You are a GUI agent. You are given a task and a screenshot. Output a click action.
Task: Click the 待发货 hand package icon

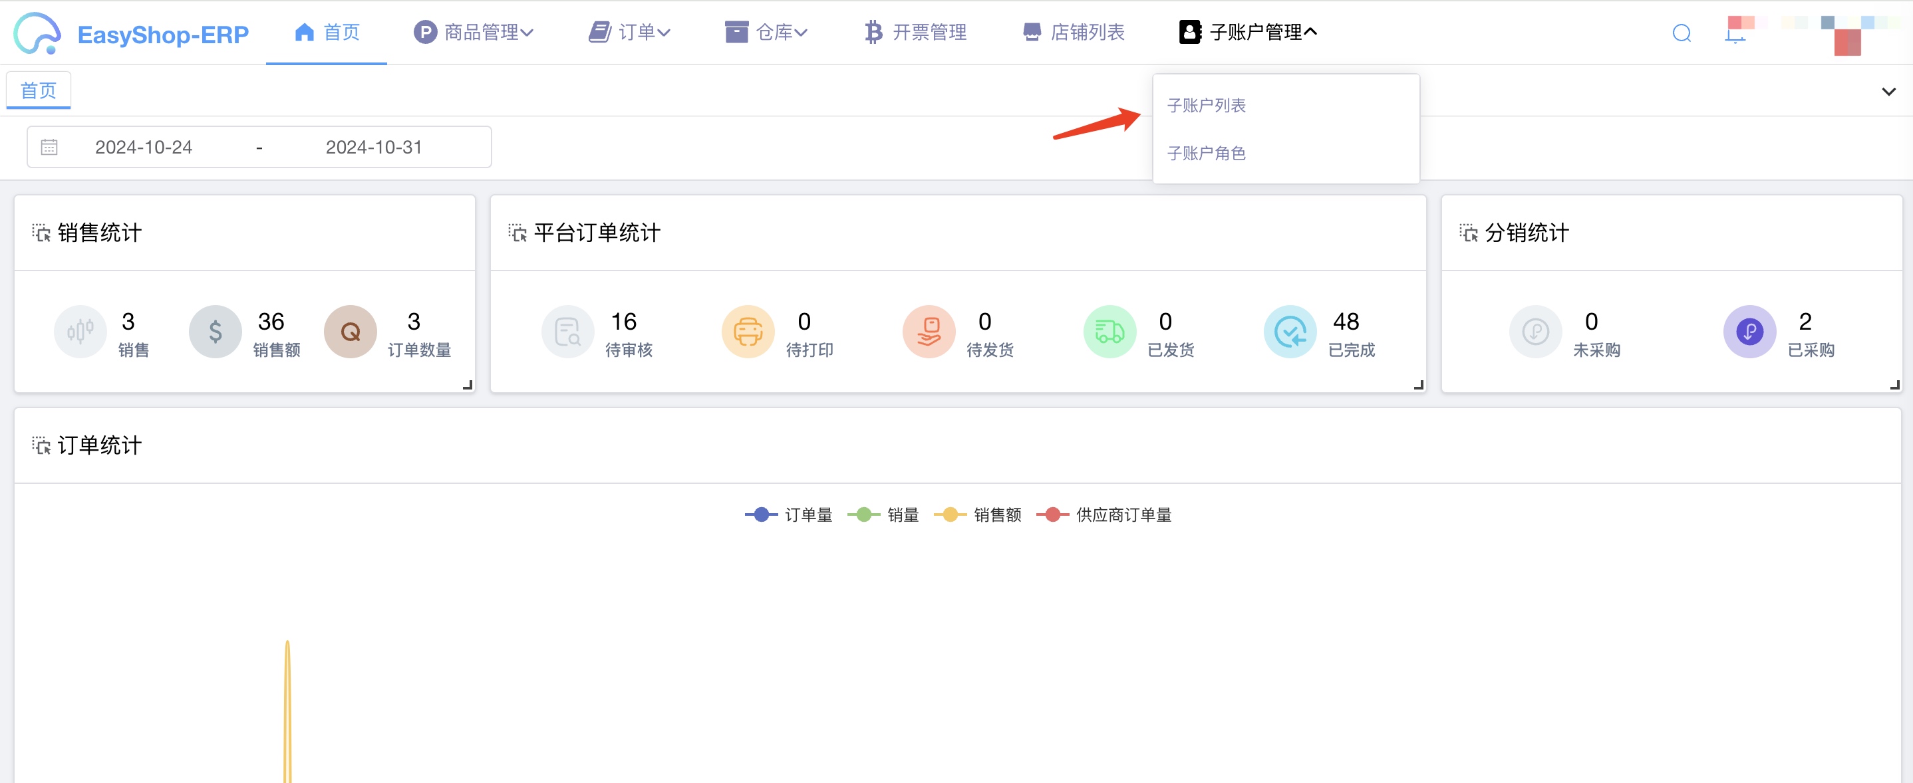tap(929, 332)
